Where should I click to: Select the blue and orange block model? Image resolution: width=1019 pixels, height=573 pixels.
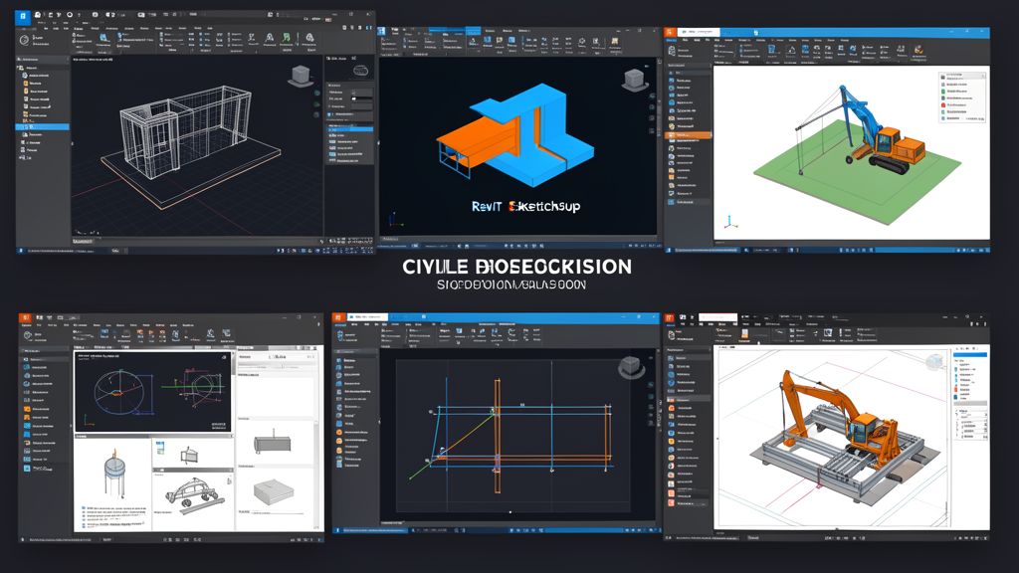tap(516, 134)
